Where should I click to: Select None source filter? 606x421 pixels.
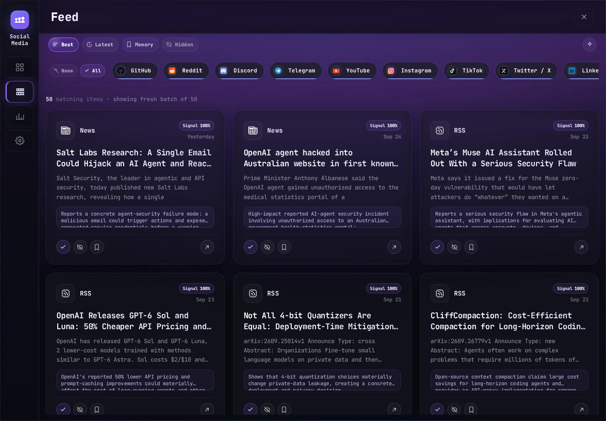(x=63, y=71)
